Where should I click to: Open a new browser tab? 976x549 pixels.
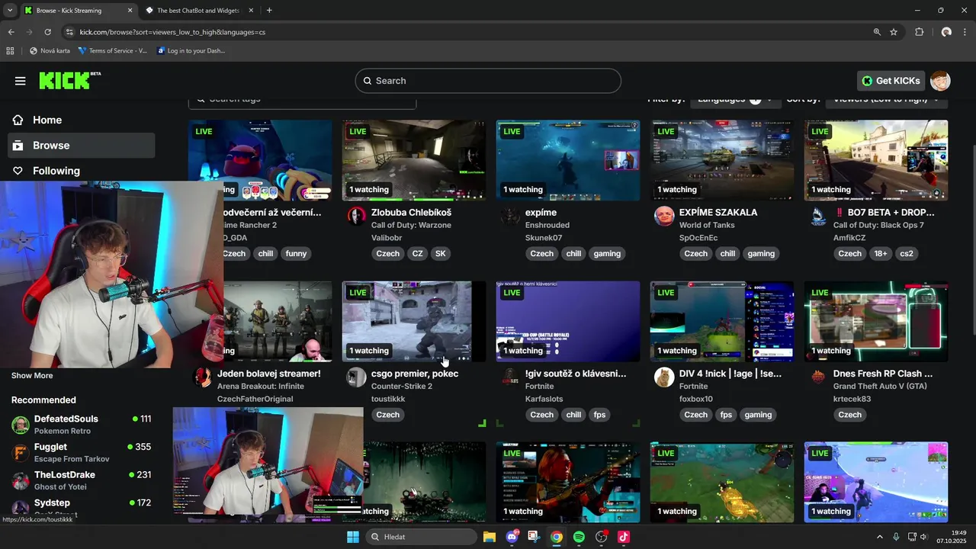pyautogui.click(x=269, y=11)
